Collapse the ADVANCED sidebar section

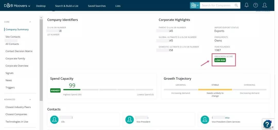click(x=30, y=99)
